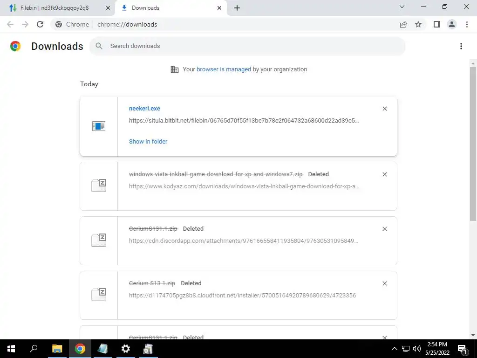
Task: Remove the inkball-game zip entry
Action: click(385, 174)
